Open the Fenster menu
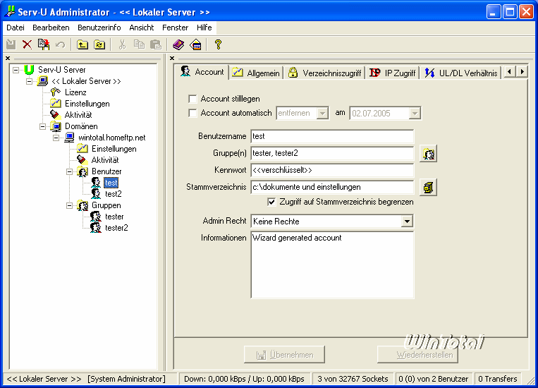 click(x=176, y=28)
